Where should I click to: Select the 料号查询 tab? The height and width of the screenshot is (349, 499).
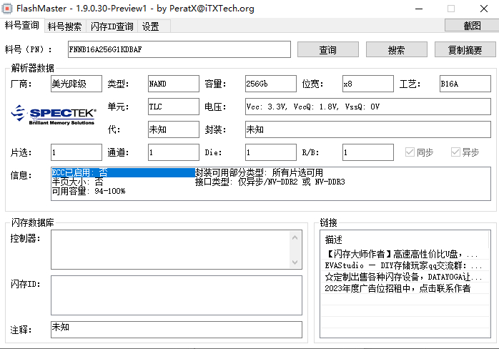22,26
